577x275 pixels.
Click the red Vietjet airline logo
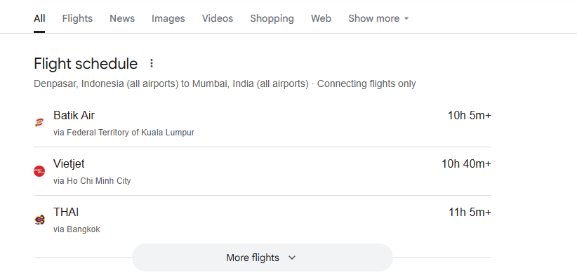click(x=39, y=171)
